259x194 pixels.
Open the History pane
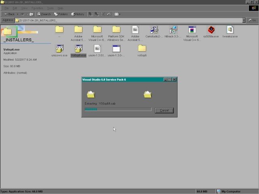coord(78,14)
